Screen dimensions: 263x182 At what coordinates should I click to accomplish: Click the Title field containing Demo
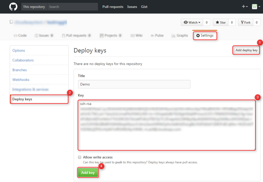(134, 84)
